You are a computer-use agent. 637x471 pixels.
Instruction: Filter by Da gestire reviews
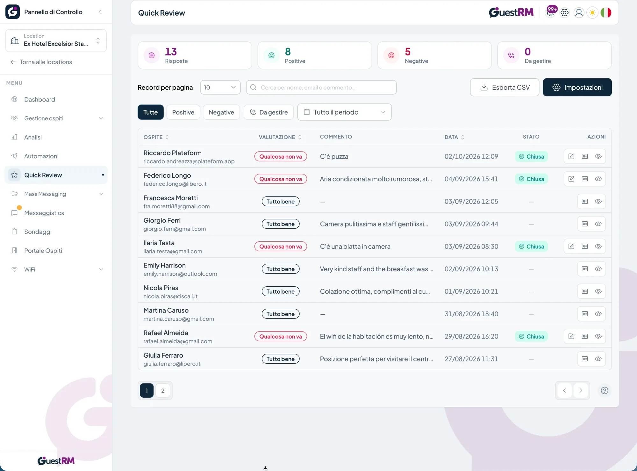268,112
